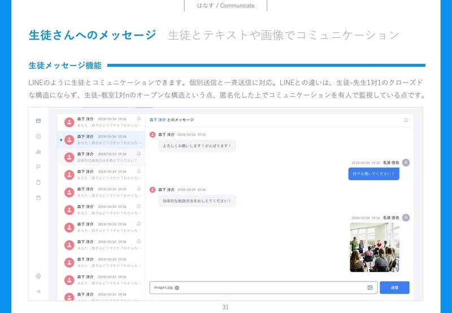Click the 生徒メッセージ機能 section heading
452x313 pixels.
[x=65, y=66]
